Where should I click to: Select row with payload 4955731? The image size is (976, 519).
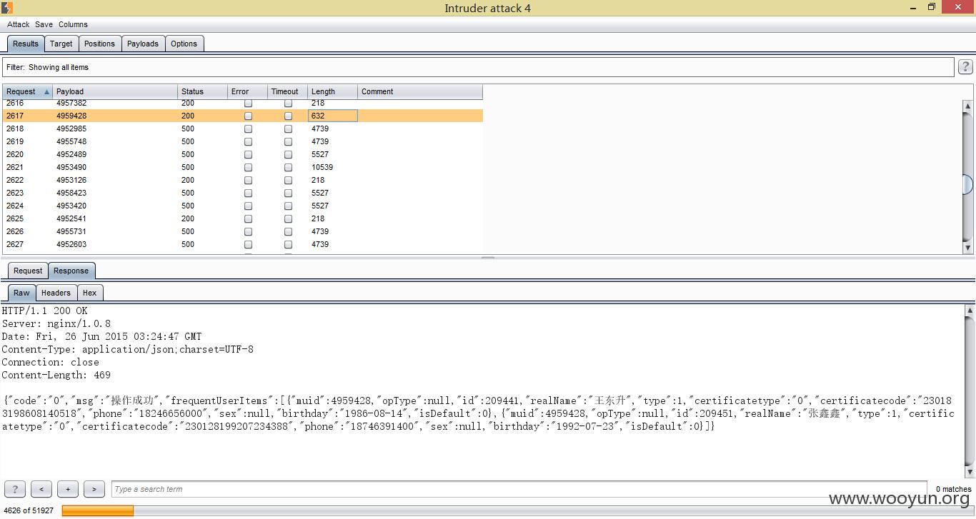[x=242, y=231]
